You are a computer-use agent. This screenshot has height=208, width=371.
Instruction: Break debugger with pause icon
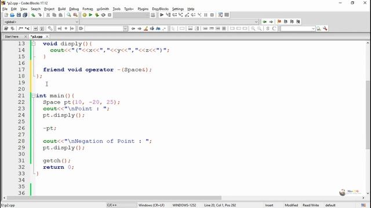click(x=206, y=15)
